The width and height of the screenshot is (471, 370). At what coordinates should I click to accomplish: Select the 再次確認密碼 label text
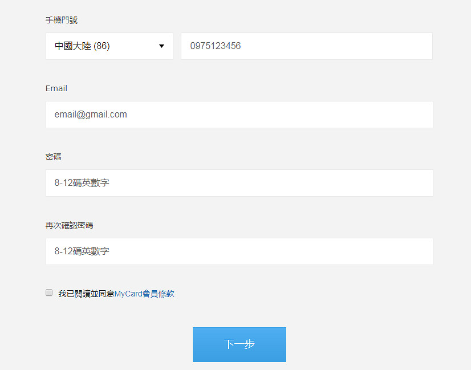[x=69, y=225]
